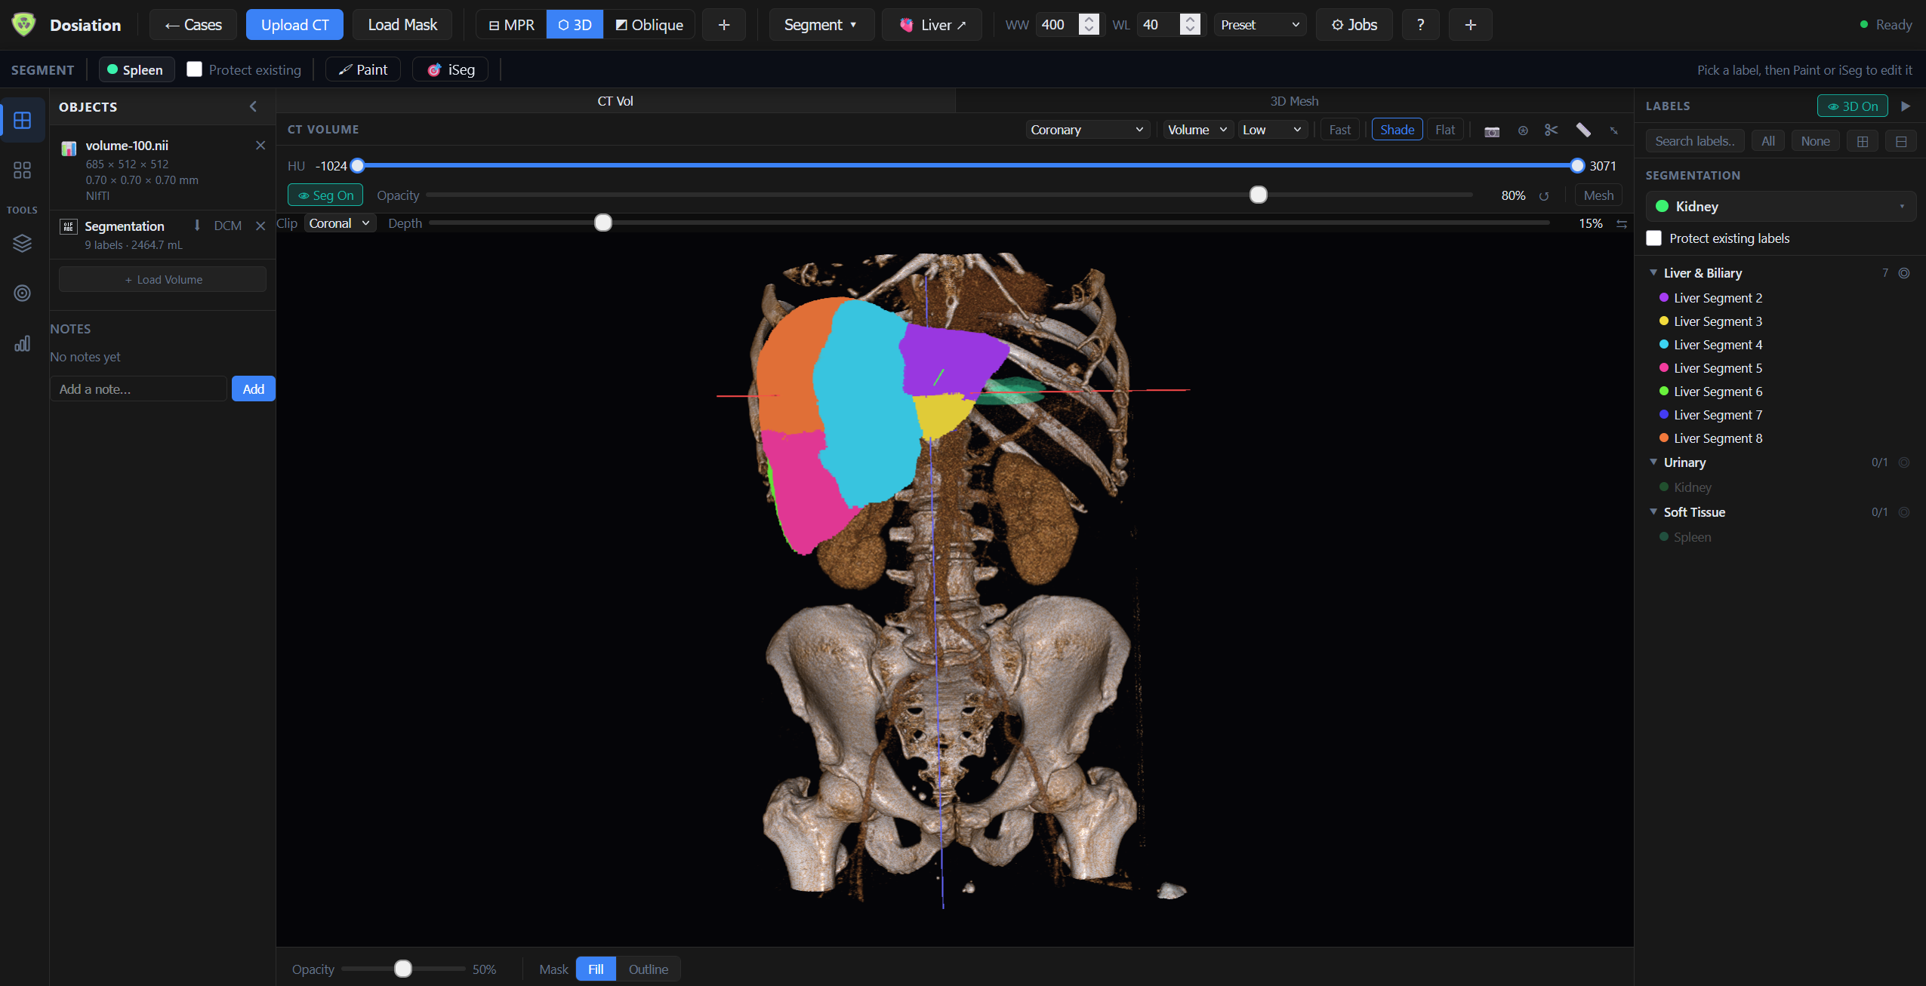
Task: Open the layout grid tool in left sidebar
Action: [23, 120]
